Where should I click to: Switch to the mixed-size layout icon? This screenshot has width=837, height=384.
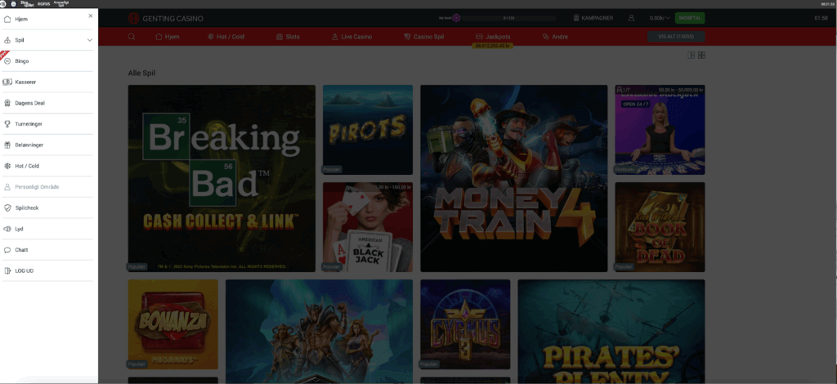tap(692, 55)
